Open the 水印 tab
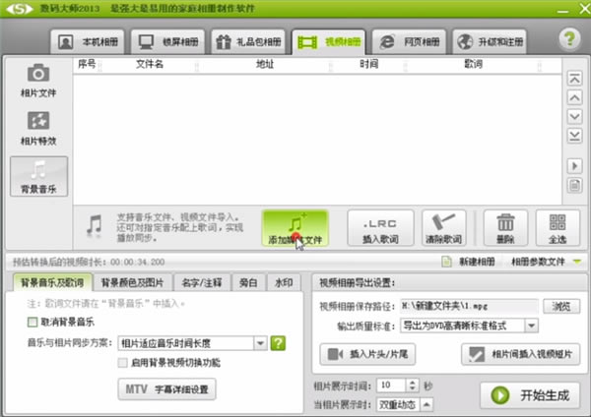The width and height of the screenshot is (591, 417). pos(284,282)
